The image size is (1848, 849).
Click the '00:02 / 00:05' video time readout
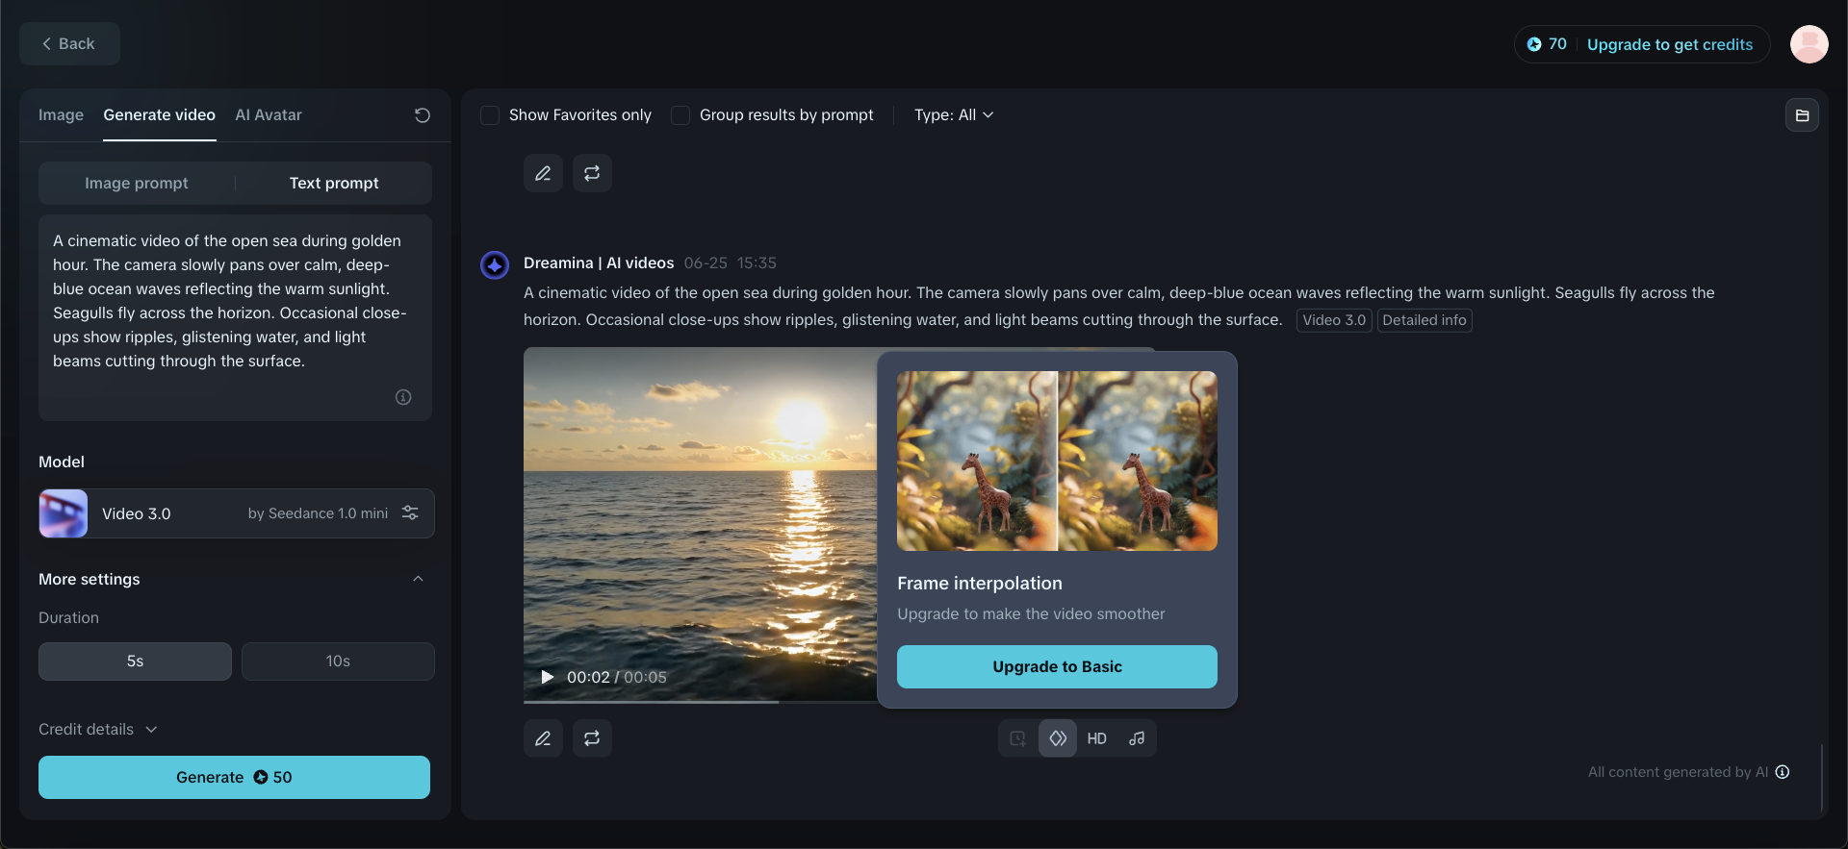[x=617, y=677]
